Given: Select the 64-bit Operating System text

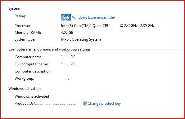Looking at the screenshot, I should click(x=81, y=39).
